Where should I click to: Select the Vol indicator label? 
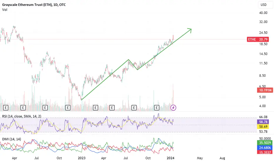(5, 10)
